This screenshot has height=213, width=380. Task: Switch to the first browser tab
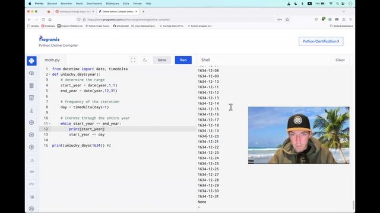(75, 12)
